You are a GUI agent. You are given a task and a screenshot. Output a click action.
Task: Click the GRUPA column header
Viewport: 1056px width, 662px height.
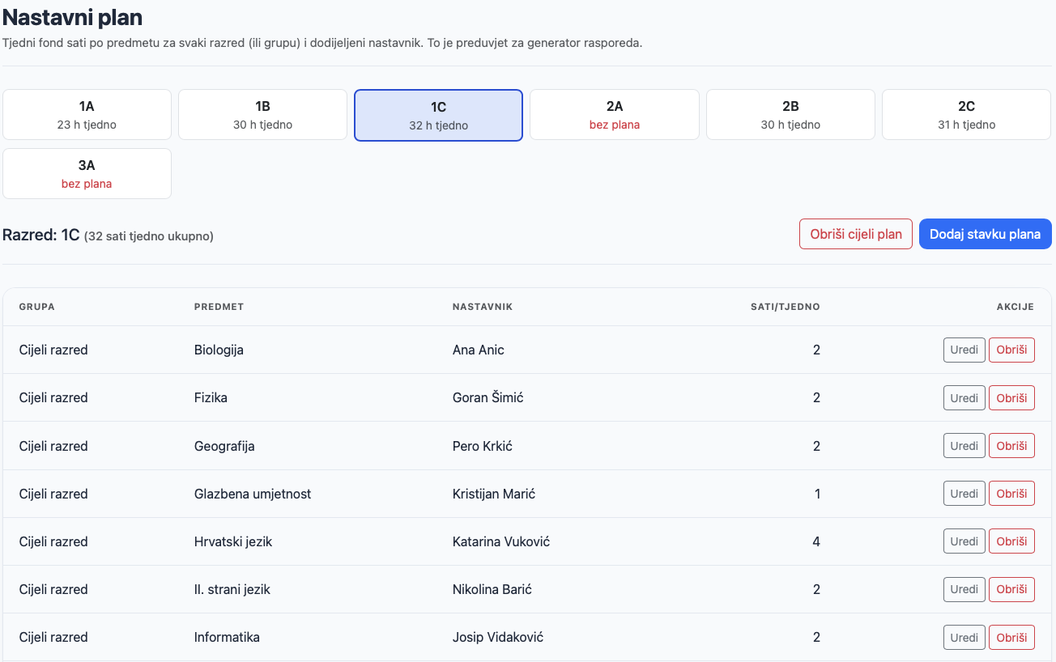37,307
